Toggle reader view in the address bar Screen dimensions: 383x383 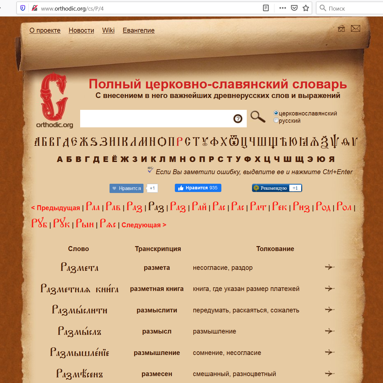tap(266, 8)
